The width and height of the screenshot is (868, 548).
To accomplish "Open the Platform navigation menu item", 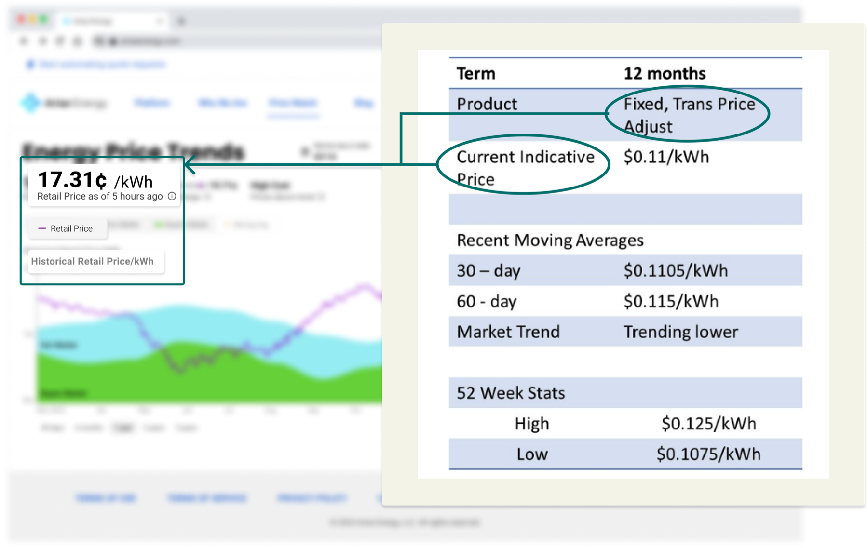I will (152, 103).
